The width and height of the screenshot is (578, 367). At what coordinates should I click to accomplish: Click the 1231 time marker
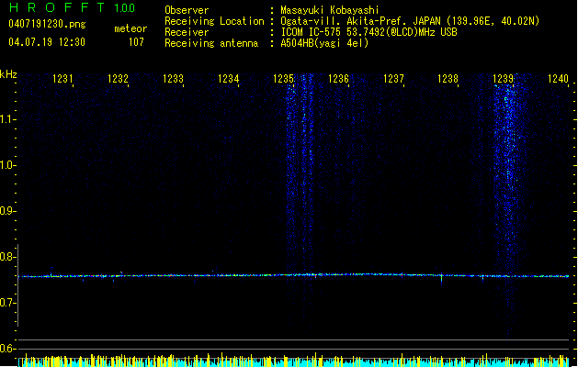[62, 78]
